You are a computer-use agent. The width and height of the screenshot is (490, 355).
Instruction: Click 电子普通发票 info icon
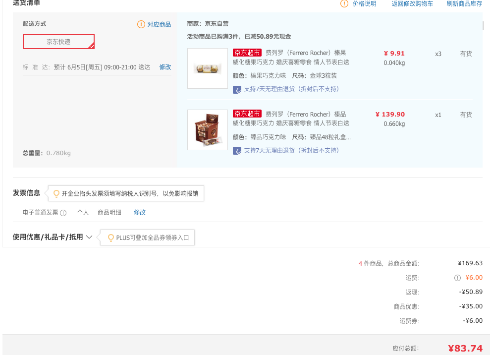pos(63,213)
